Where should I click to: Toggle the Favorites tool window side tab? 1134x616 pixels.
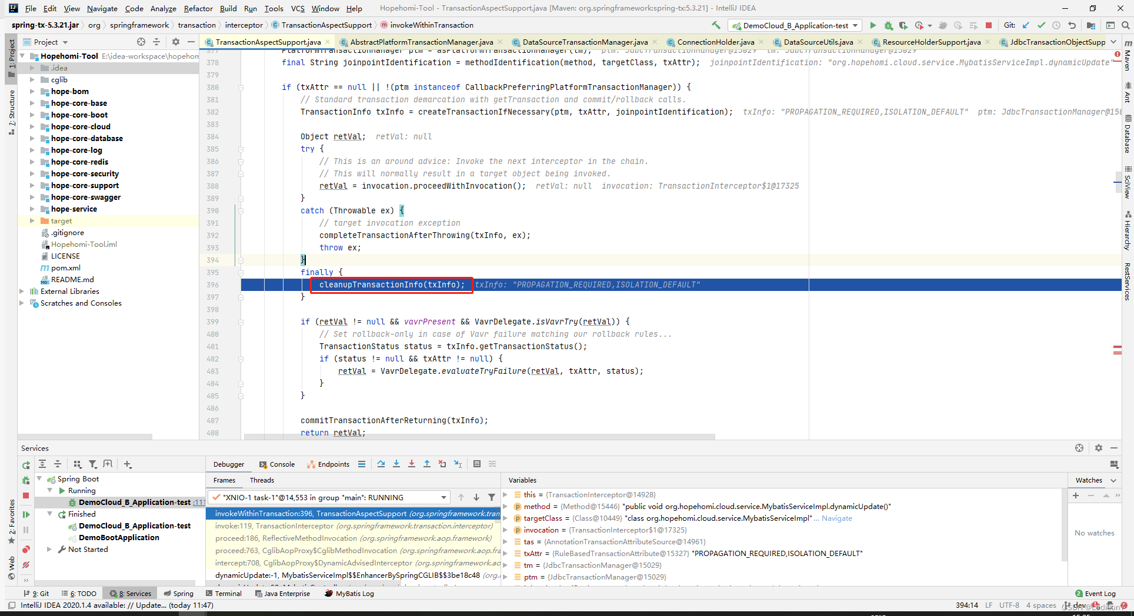tap(11, 521)
